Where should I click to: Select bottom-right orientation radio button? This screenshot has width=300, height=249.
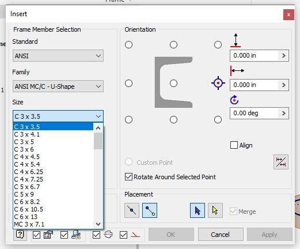(218, 119)
